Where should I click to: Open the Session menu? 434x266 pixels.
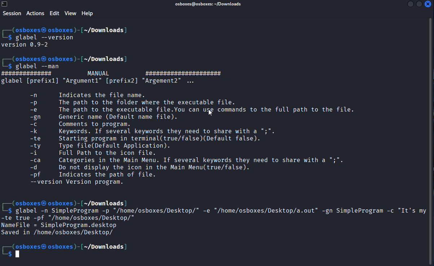tap(12, 13)
